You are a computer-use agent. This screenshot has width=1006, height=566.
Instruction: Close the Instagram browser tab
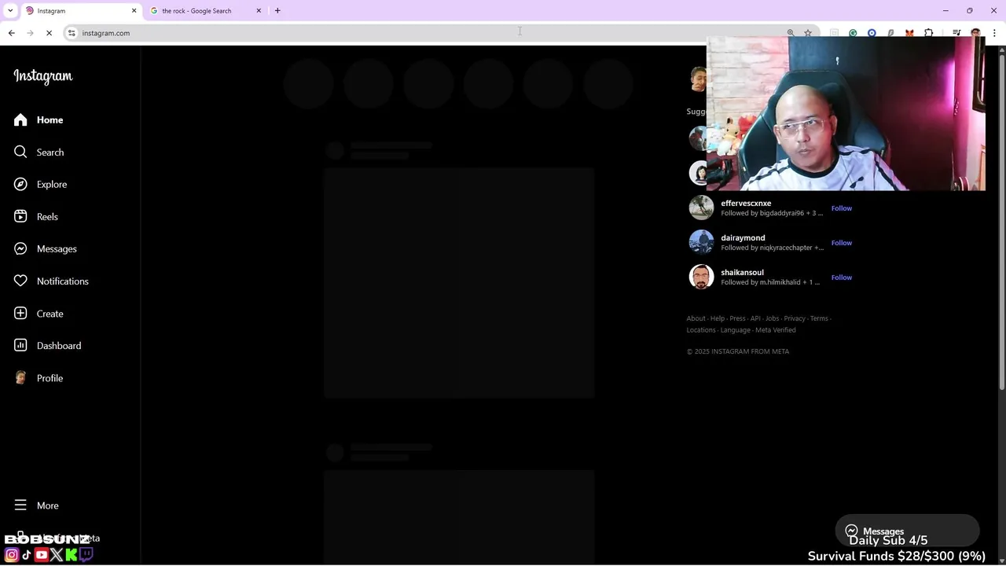point(134,10)
